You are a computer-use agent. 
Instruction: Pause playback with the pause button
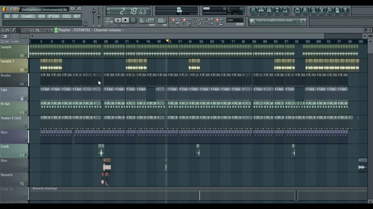click(118, 20)
